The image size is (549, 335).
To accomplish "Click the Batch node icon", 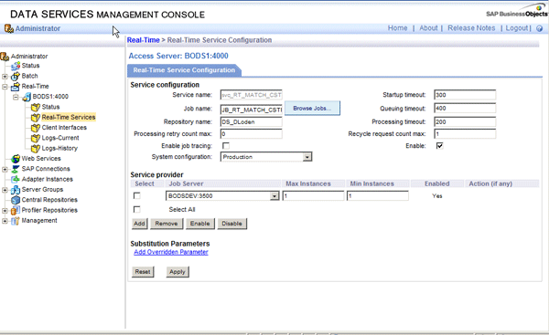I will 16,76.
